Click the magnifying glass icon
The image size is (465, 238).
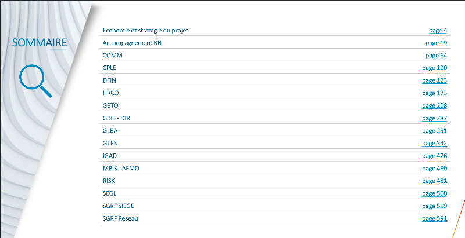click(34, 80)
